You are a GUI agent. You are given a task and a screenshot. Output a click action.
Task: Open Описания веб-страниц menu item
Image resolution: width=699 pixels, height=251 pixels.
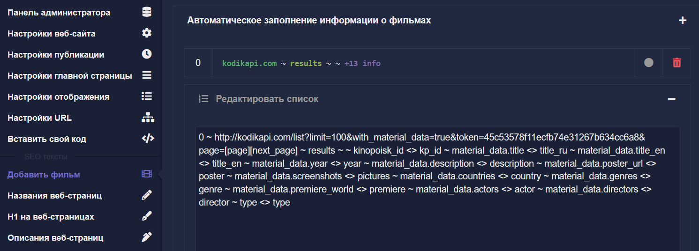pyautogui.click(x=55, y=238)
